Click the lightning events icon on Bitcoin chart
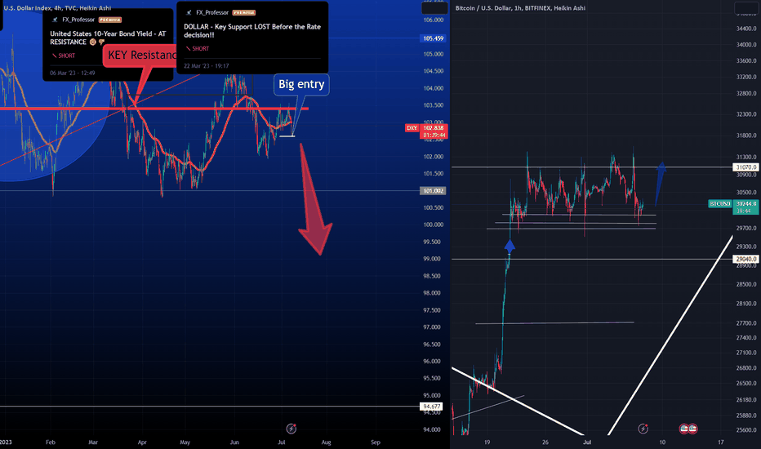 click(643, 429)
